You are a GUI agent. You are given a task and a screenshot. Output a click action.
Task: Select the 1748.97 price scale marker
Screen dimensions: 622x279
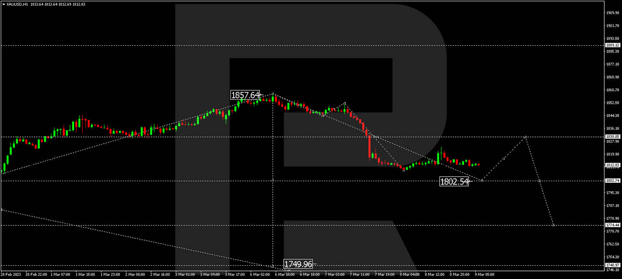tap(612, 264)
